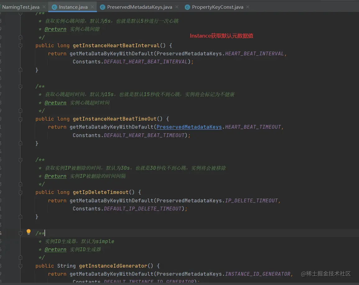Click getMetaDataByKeyWithDefault call in getInstanceHeartBeatInterval
Viewport: 359px width, 285px height.
[x=112, y=53]
